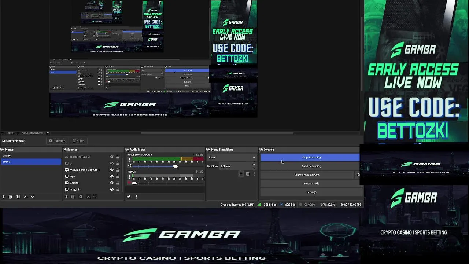Click 3668 kbps bitrate status text
Screen dimensions: 469x264
[270, 205]
